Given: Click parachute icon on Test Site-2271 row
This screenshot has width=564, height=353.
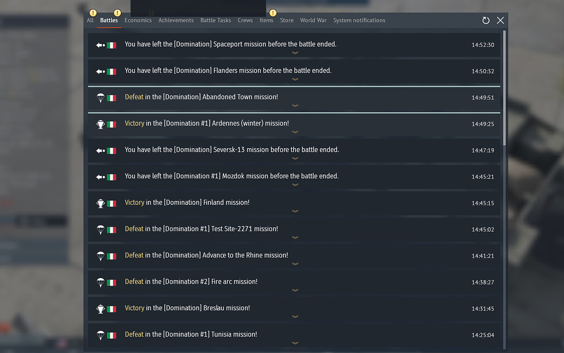Looking at the screenshot, I should (x=100, y=230).
